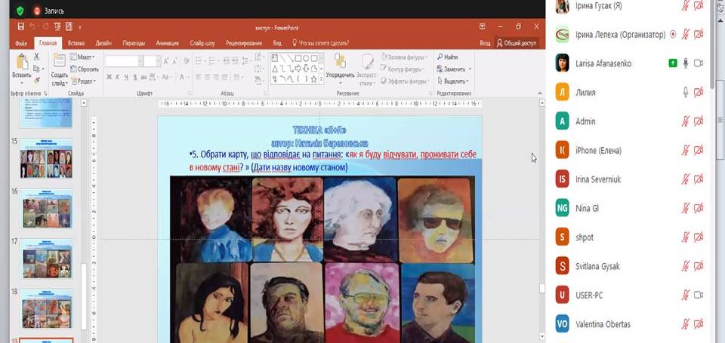
Task: Toggle Nina Gl's camera icon
Action: 699,208
